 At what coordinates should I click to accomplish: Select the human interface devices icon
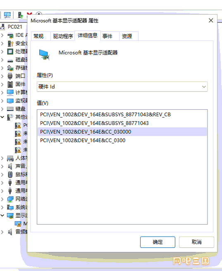click(10, 158)
